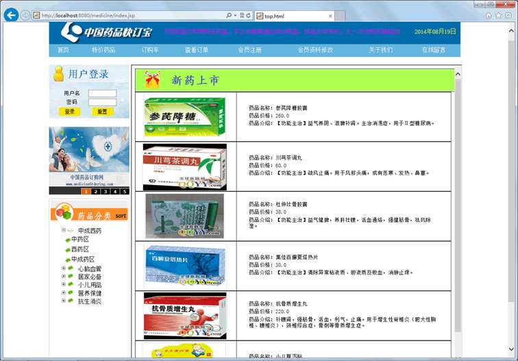Click the yellow user avatar icon
This screenshot has height=361, width=518.
[59, 74]
